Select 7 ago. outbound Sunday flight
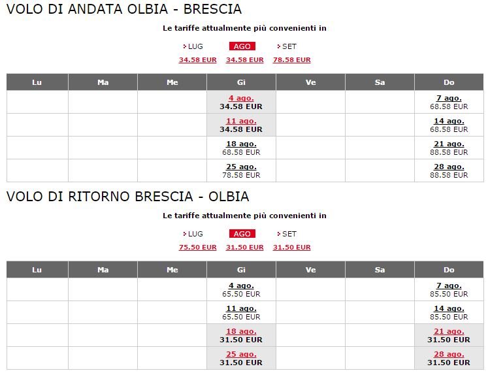488x373 pixels. click(x=449, y=98)
